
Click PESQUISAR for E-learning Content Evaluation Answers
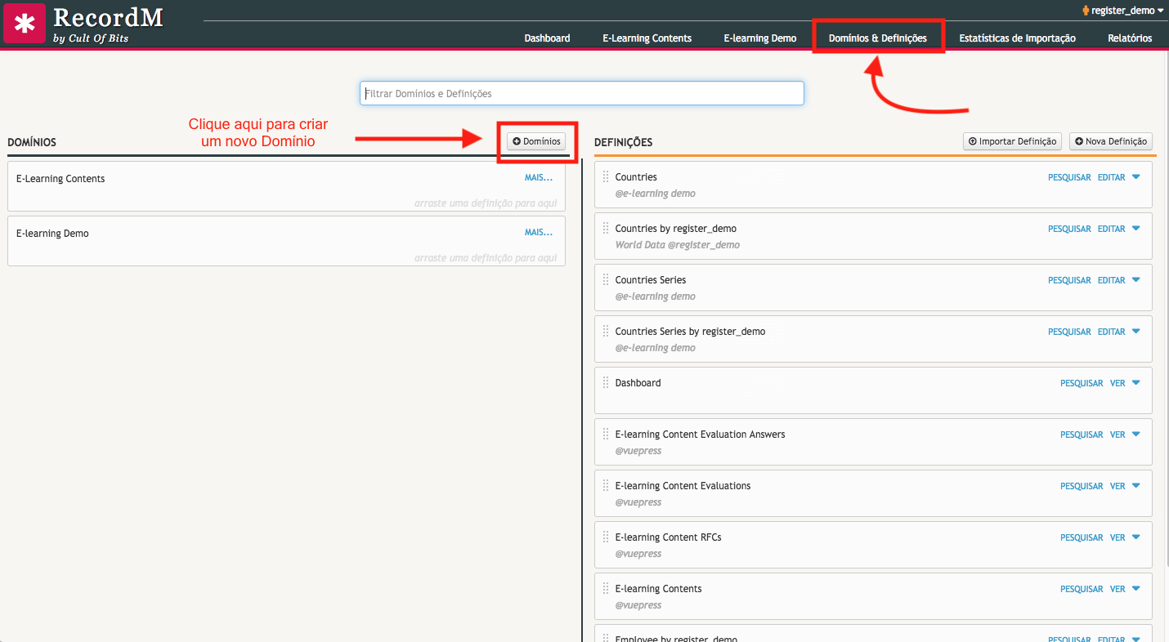coord(1082,435)
